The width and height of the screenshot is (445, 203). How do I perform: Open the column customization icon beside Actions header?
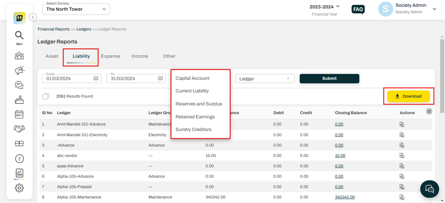tap(429, 111)
